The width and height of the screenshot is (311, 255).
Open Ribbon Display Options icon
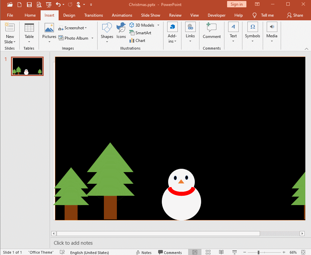click(257, 4)
